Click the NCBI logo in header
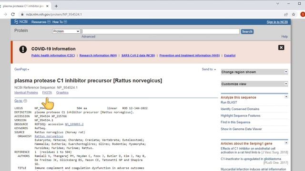The height and width of the screenshot is (171, 305). pyautogui.click(x=21, y=22)
